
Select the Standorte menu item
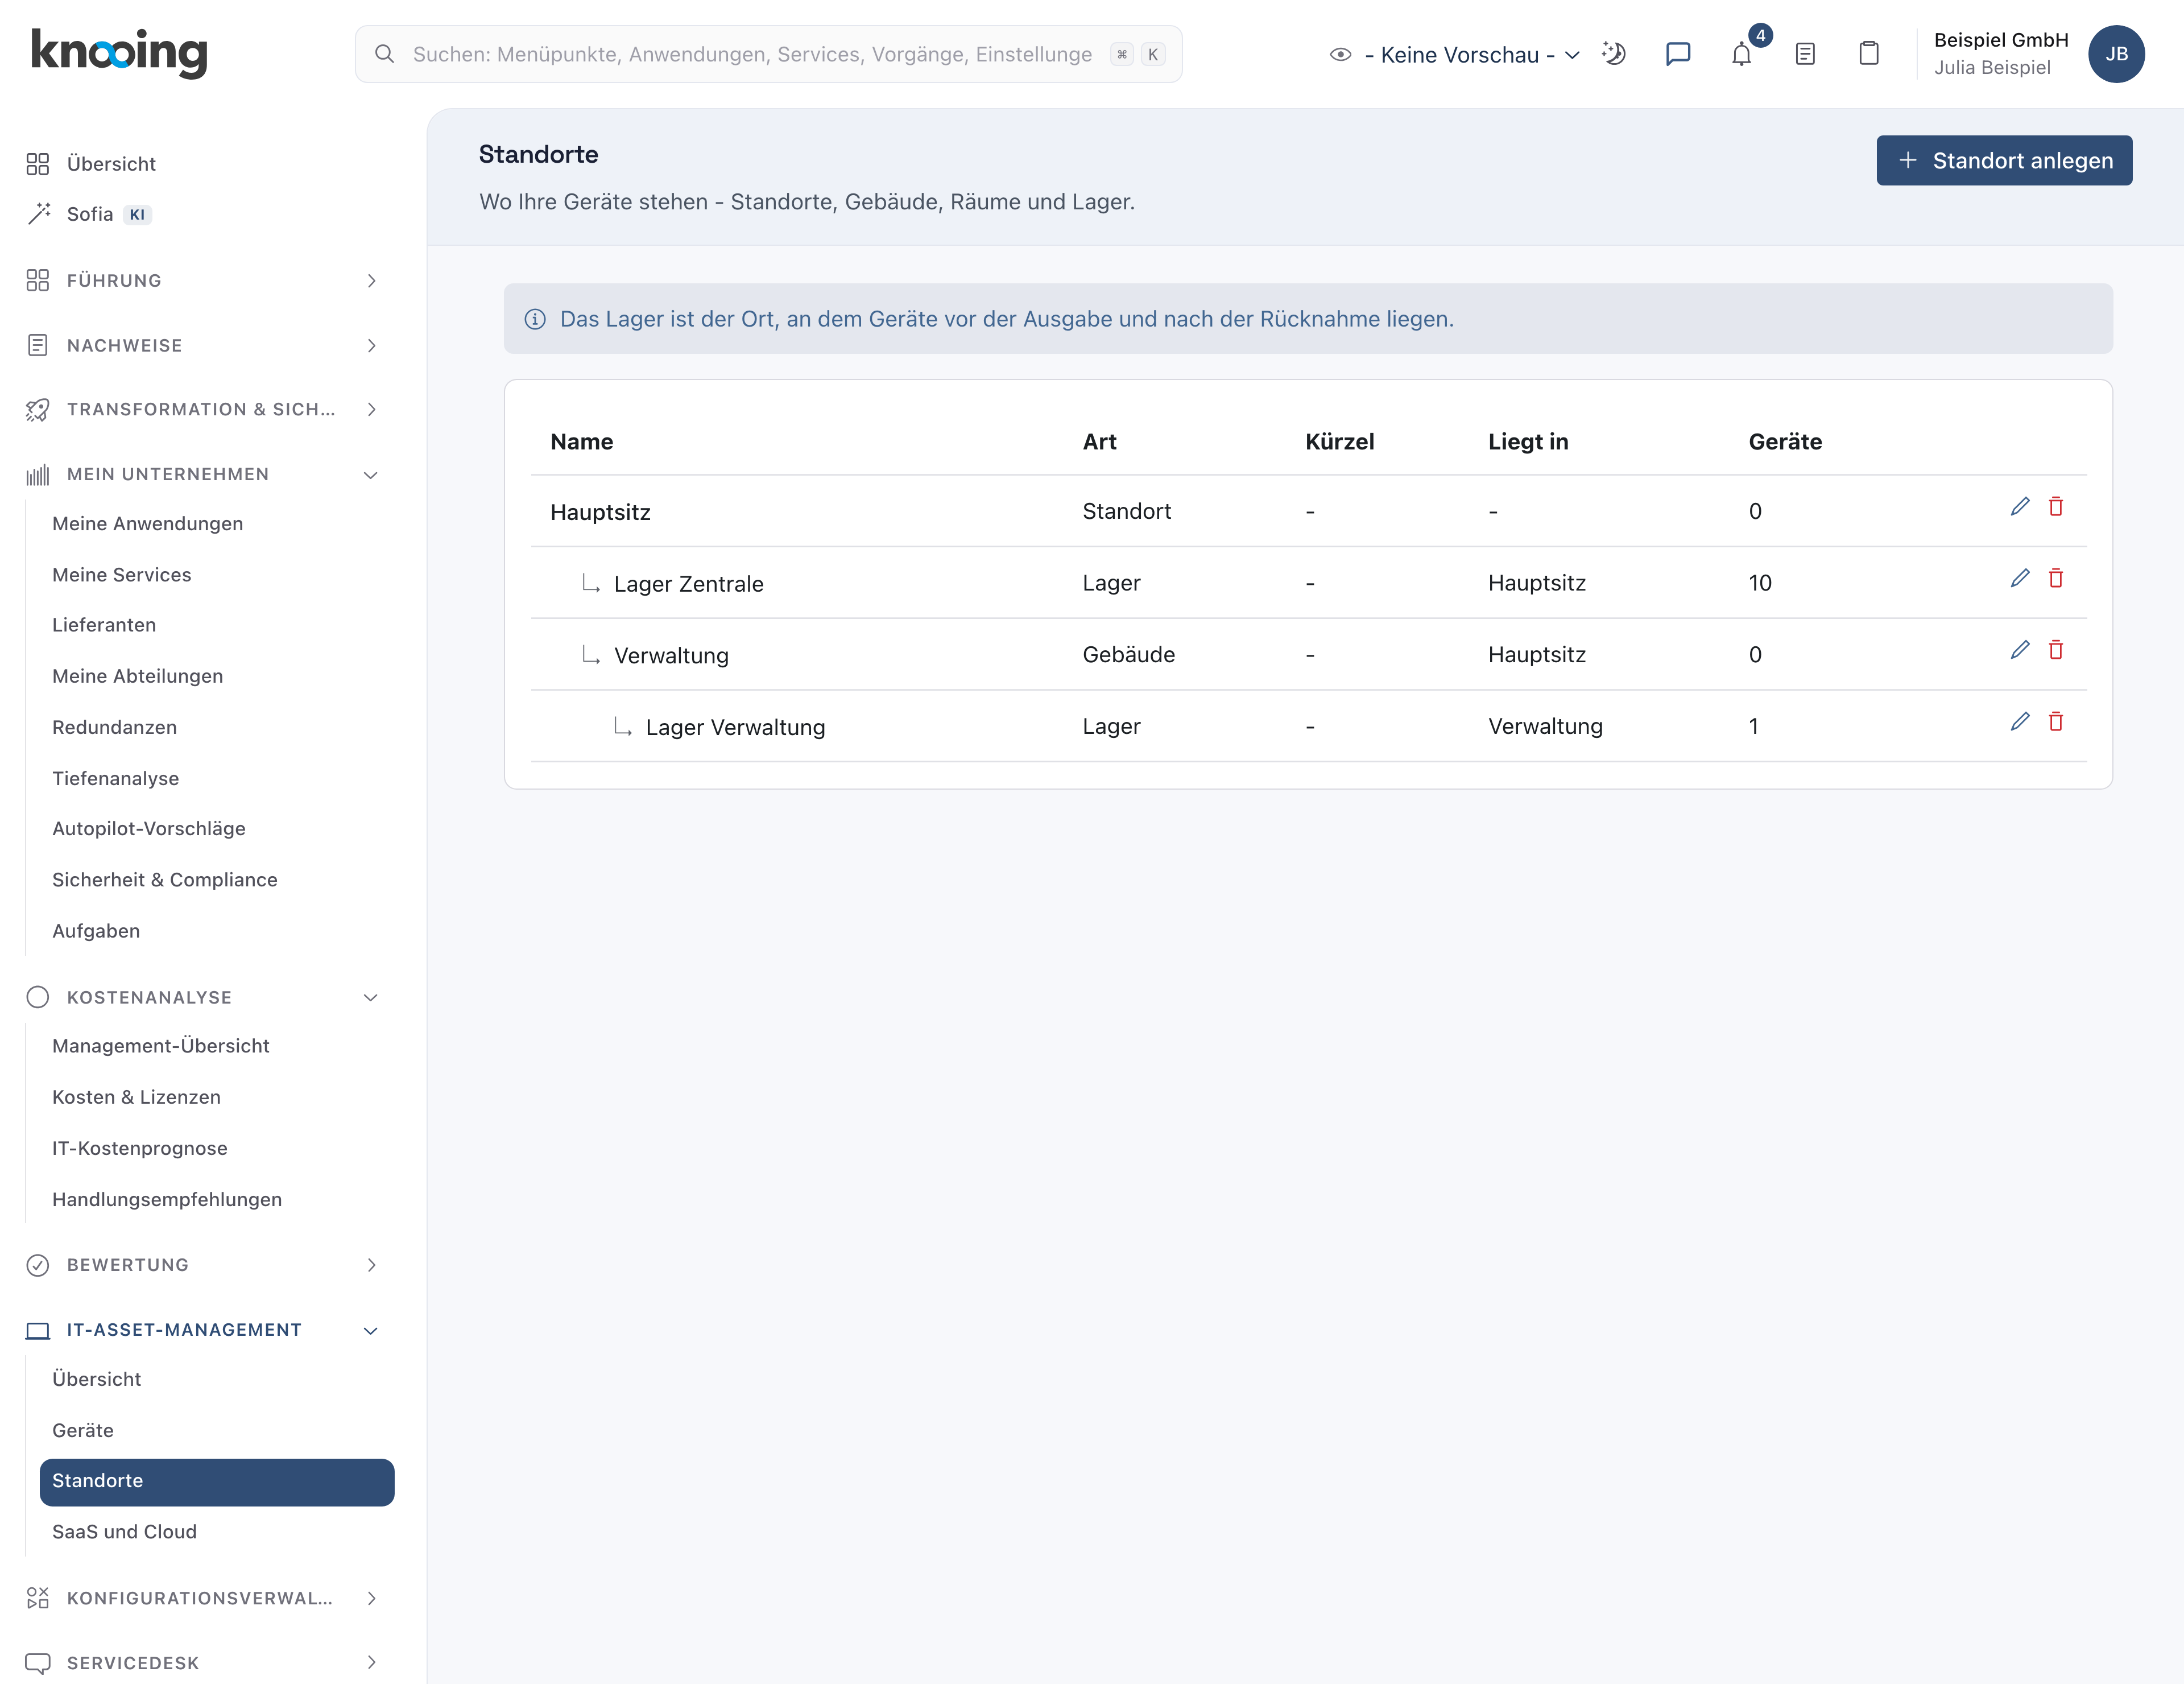(217, 1482)
